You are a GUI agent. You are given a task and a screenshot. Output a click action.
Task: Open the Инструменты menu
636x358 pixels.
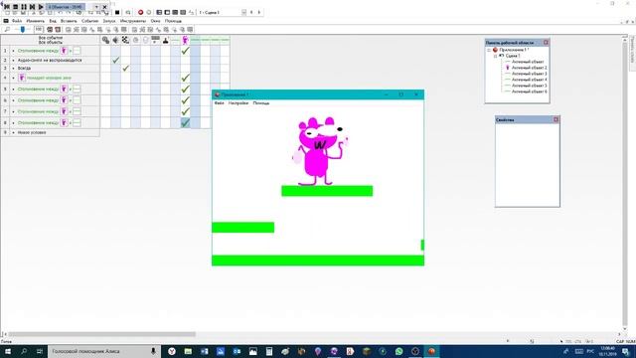click(133, 21)
